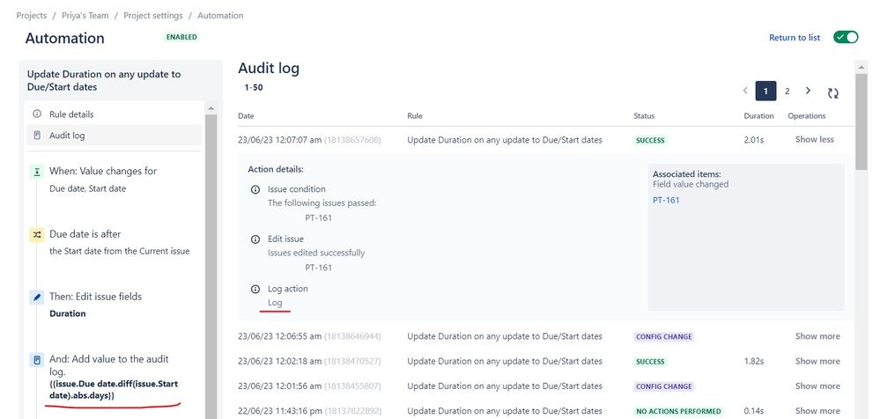Image resolution: width=880 pixels, height=419 pixels.
Task: Click scroll-up arrow of the main scrollbar
Action: click(x=861, y=67)
